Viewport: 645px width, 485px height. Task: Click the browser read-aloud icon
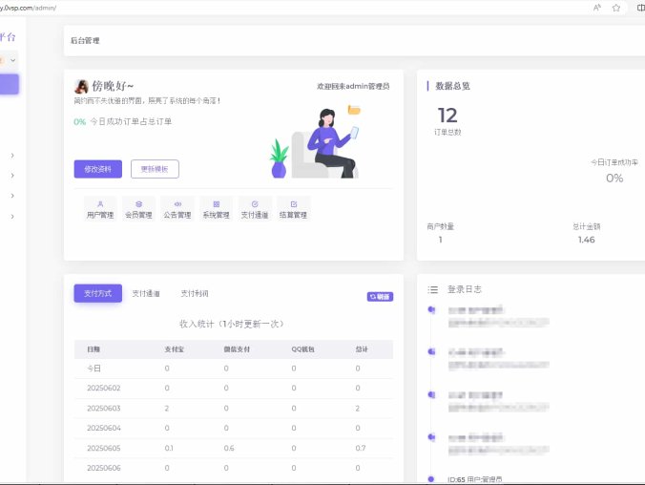click(597, 8)
